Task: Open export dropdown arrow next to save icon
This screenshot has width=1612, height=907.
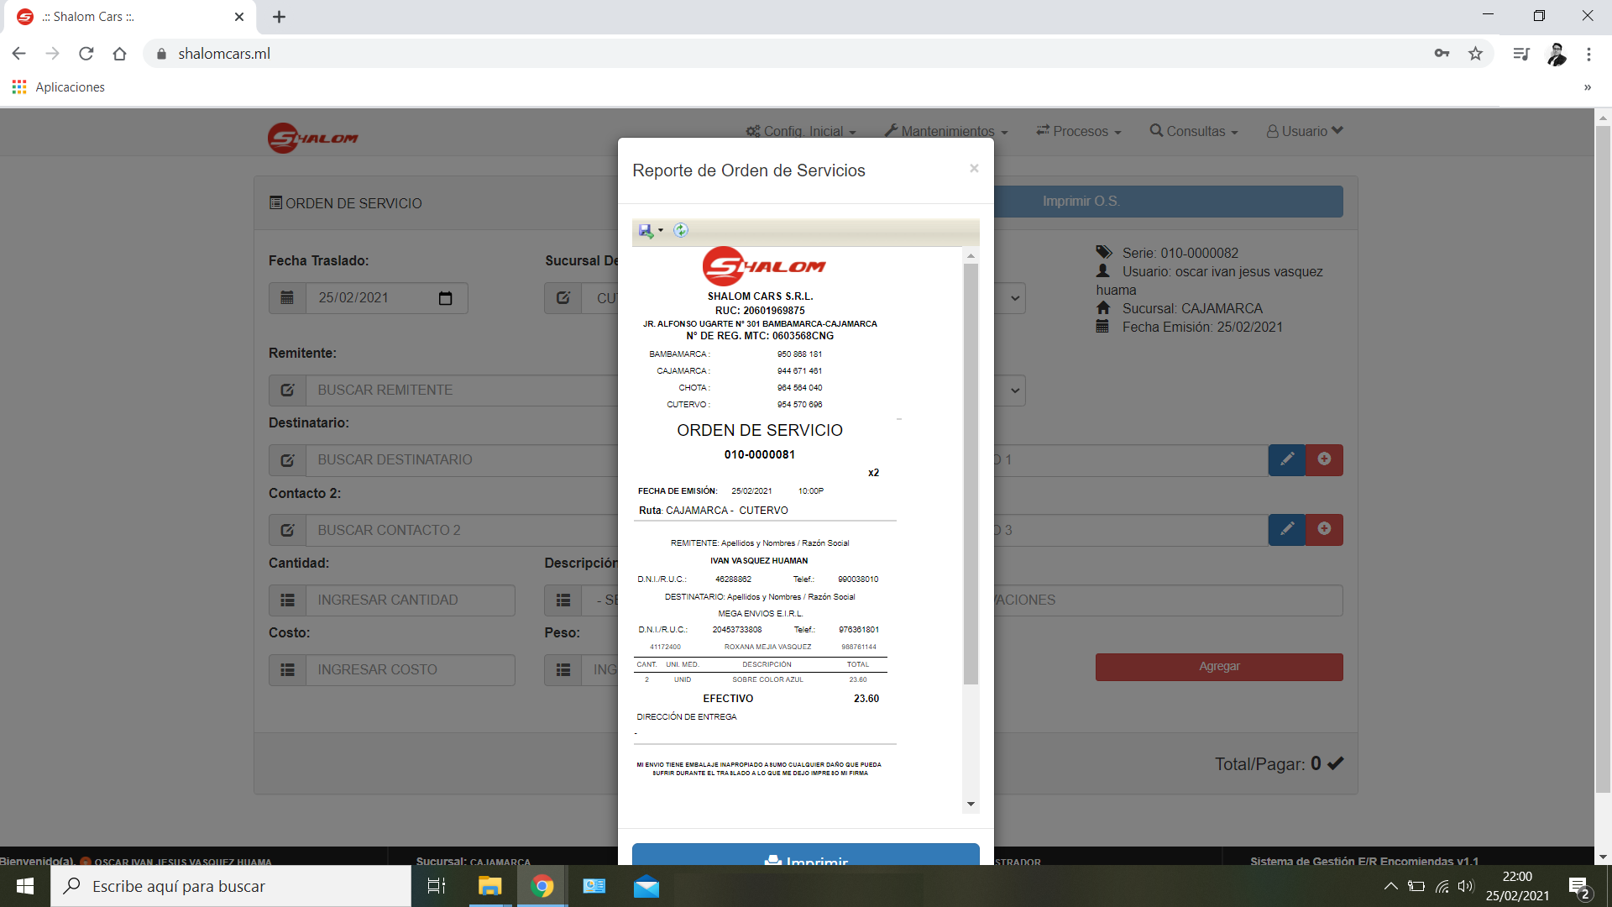Action: [x=661, y=231]
